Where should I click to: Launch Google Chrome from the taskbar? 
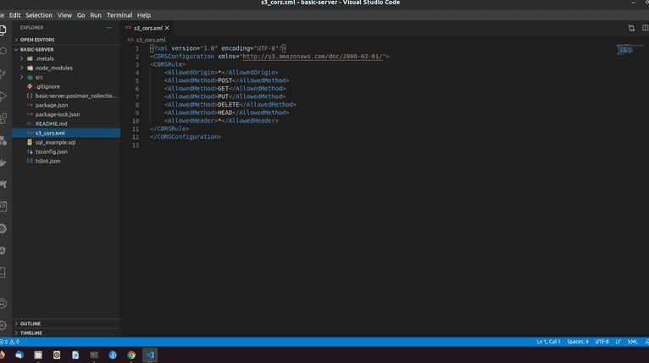point(131,355)
